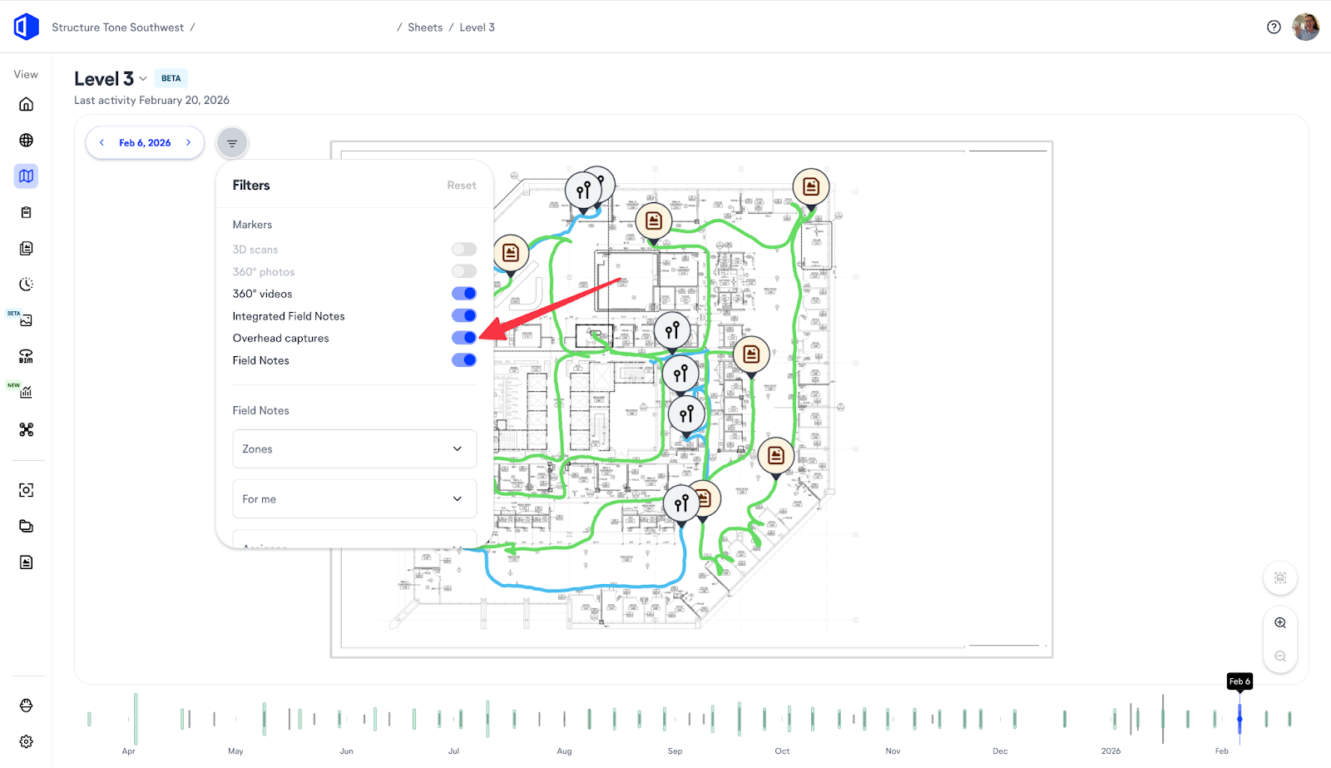Image resolution: width=1331 pixels, height=768 pixels.
Task: Toggle Integrated Field Notes marker switch
Action: click(464, 315)
